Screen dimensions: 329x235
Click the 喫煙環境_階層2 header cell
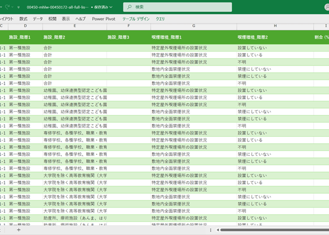(x=275, y=37)
